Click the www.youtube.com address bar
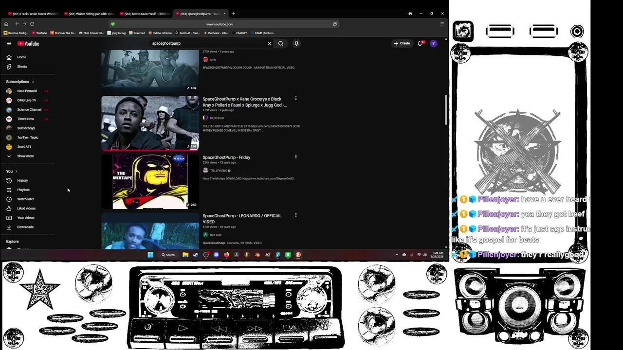 [x=220, y=24]
